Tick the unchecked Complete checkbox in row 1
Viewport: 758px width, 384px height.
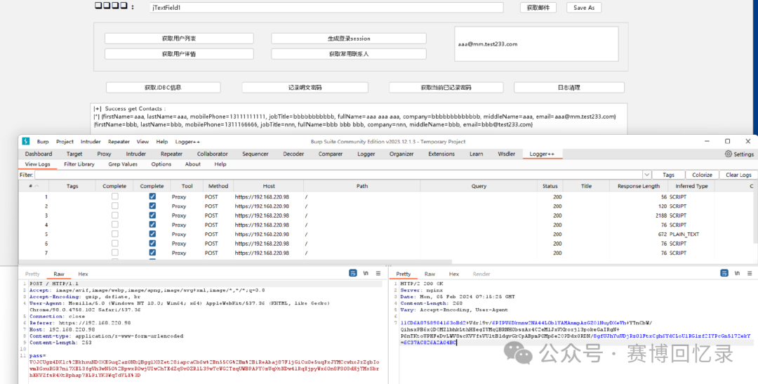point(114,197)
